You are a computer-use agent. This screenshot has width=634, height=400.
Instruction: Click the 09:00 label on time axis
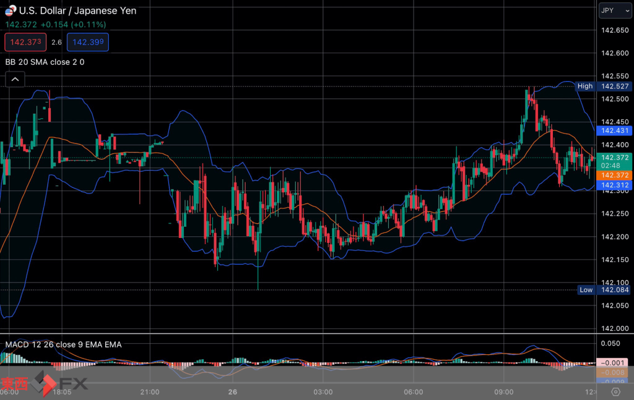pos(504,392)
